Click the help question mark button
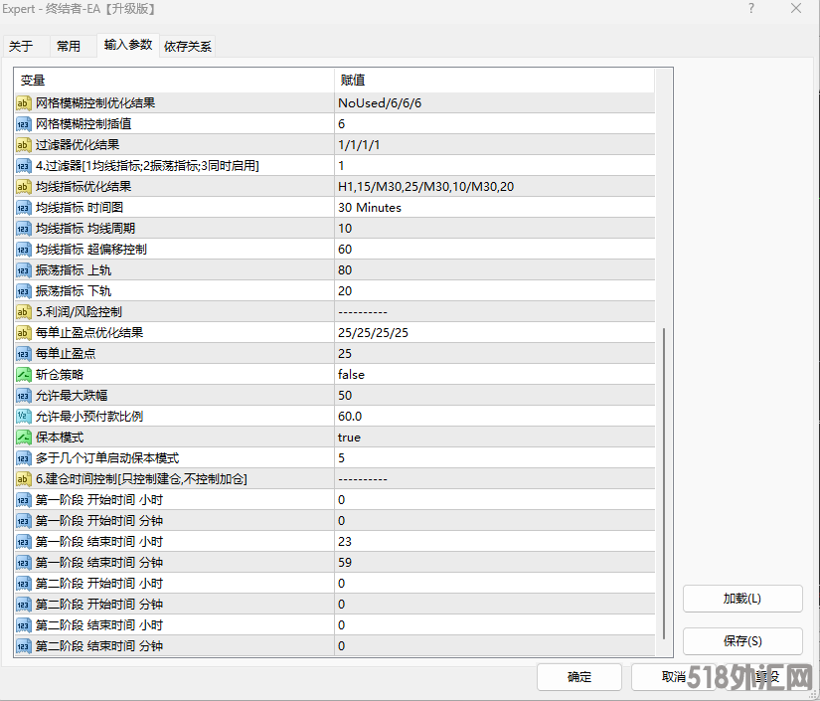 click(x=751, y=8)
